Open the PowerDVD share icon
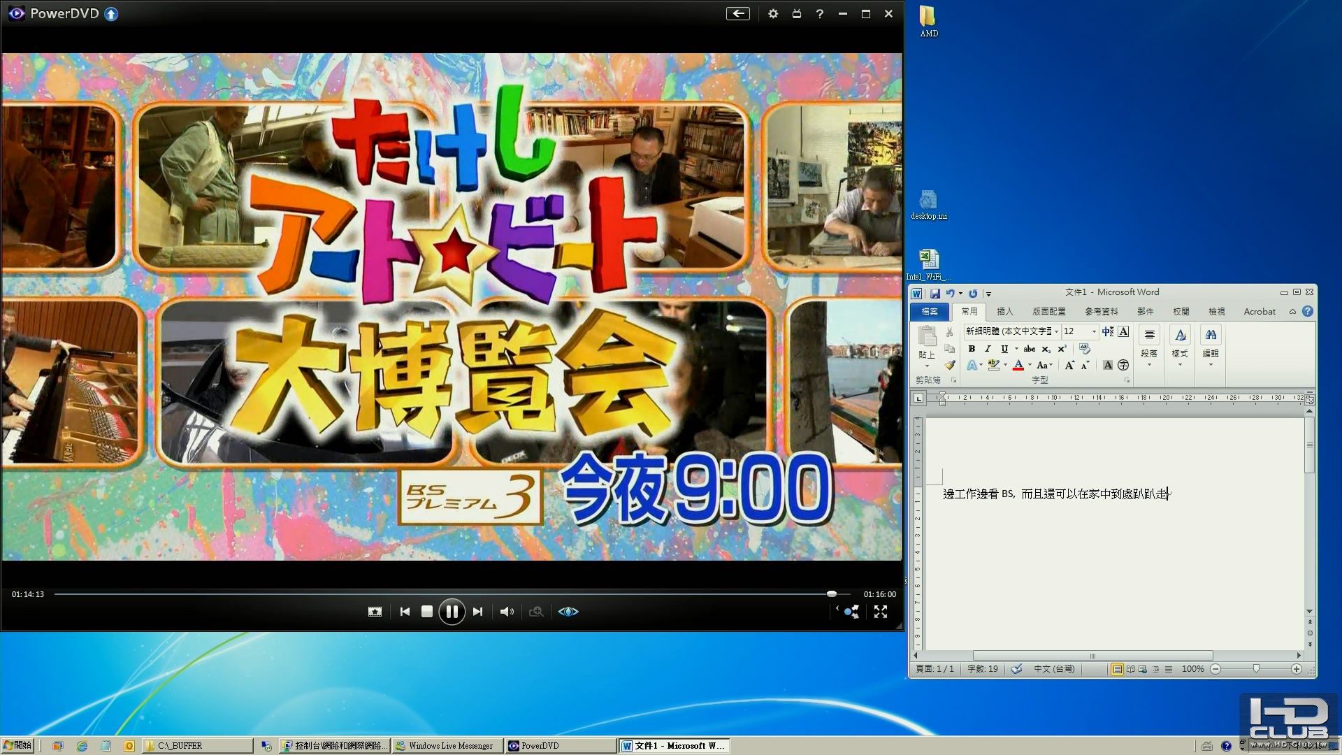The image size is (1342, 755). pyautogui.click(x=851, y=612)
